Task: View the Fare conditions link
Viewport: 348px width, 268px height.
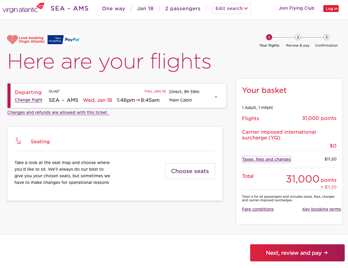Action: tap(258, 209)
